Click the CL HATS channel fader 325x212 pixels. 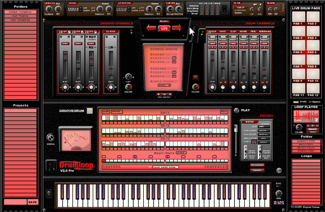(111, 71)
